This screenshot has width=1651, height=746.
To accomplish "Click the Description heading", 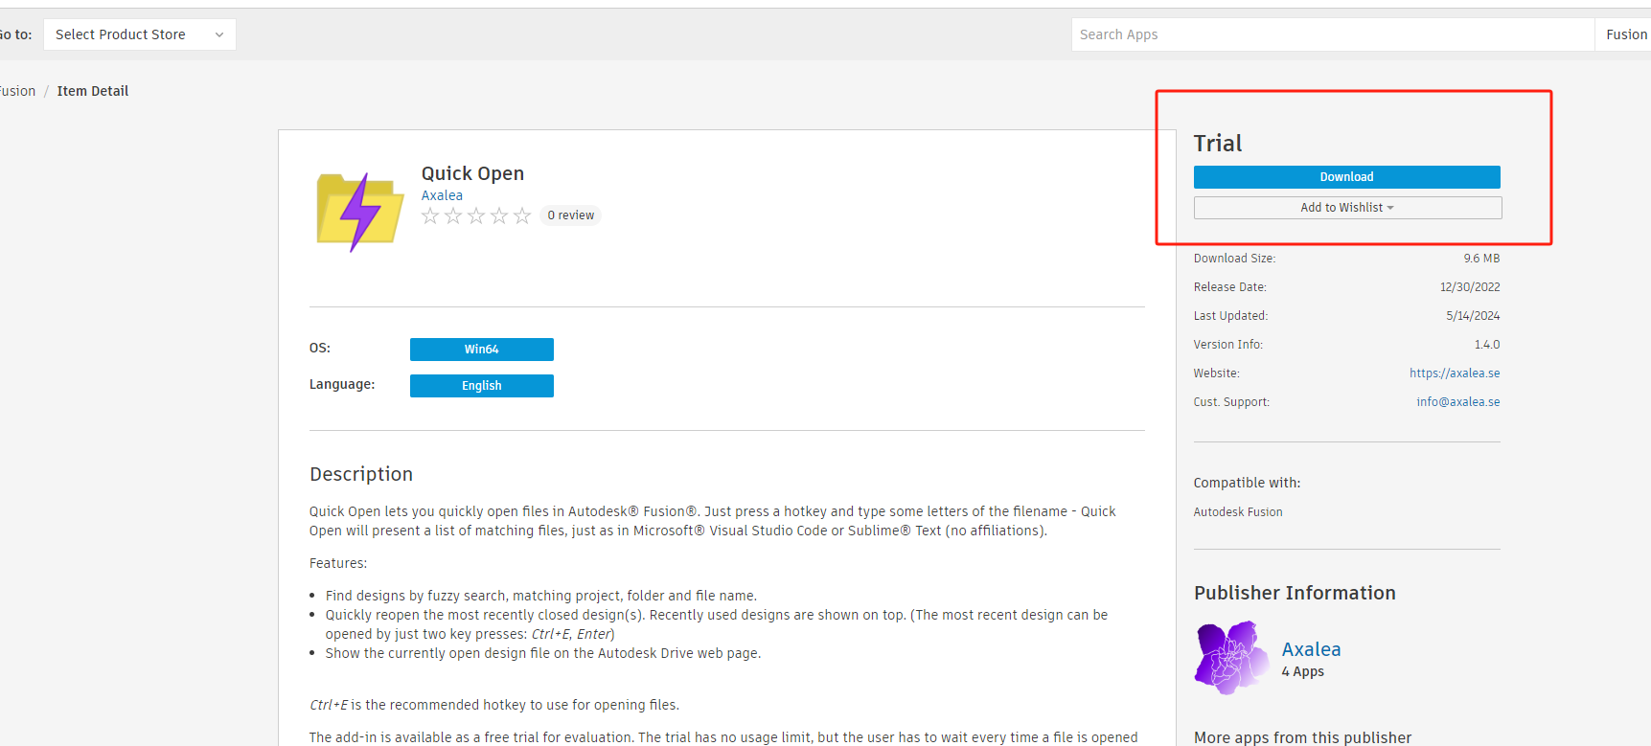I will click(x=361, y=474).
